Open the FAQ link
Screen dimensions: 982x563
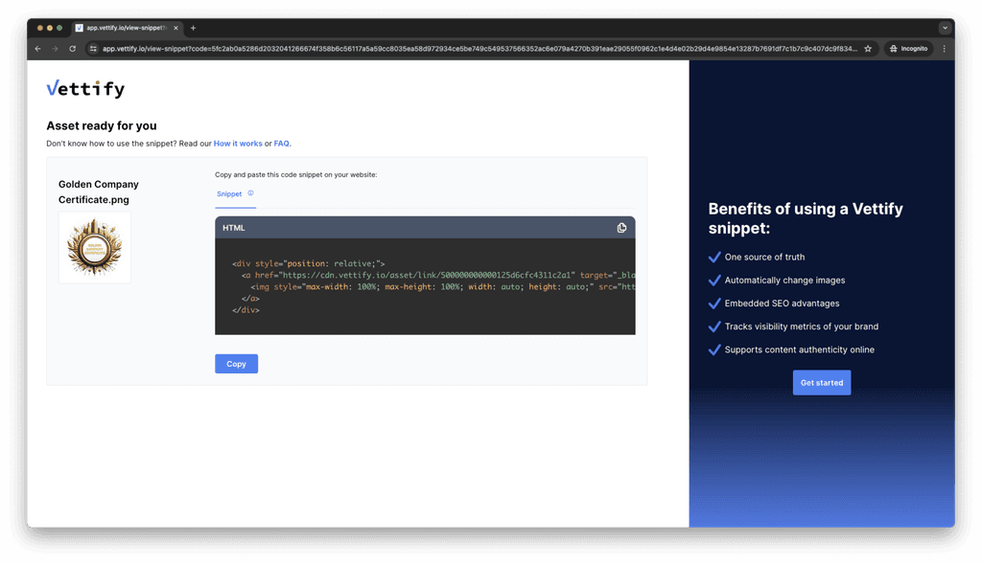pos(281,144)
